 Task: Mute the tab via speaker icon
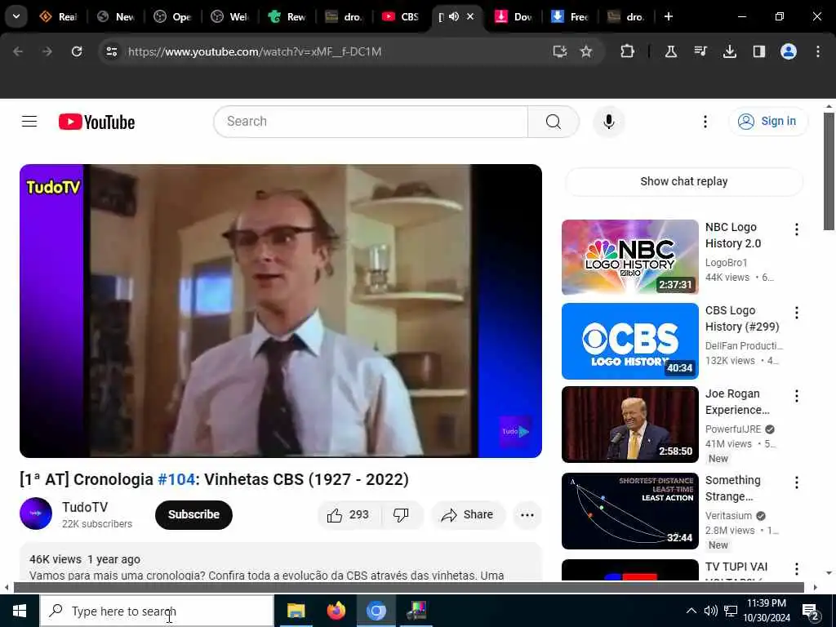[454, 16]
